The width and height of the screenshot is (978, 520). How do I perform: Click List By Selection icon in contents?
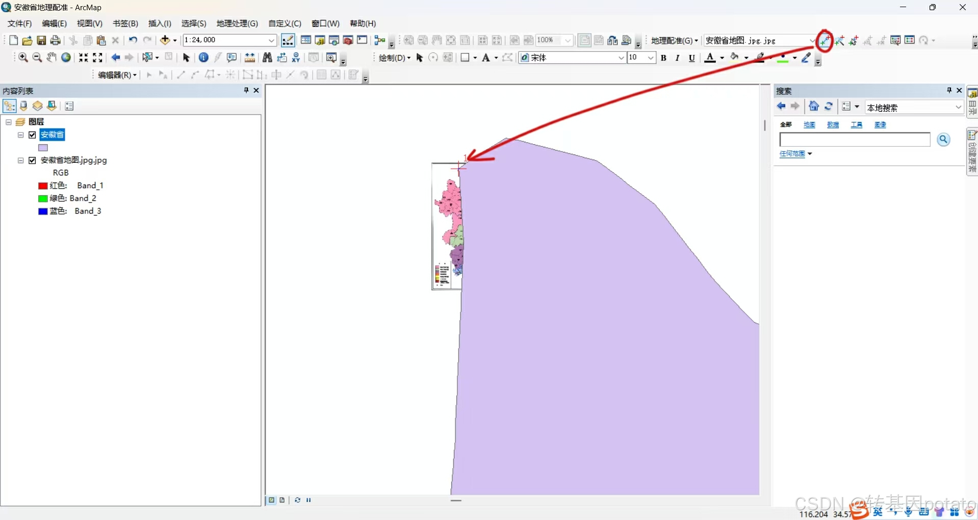[52, 106]
